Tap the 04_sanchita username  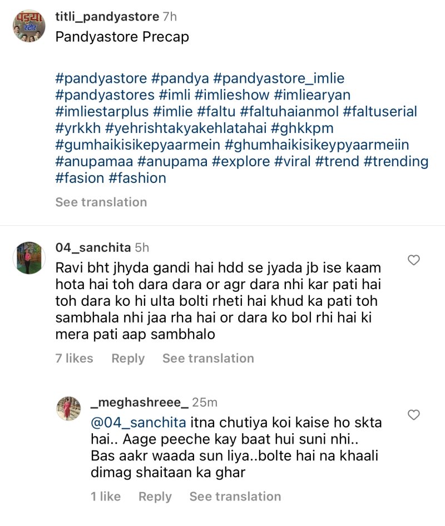click(x=93, y=247)
